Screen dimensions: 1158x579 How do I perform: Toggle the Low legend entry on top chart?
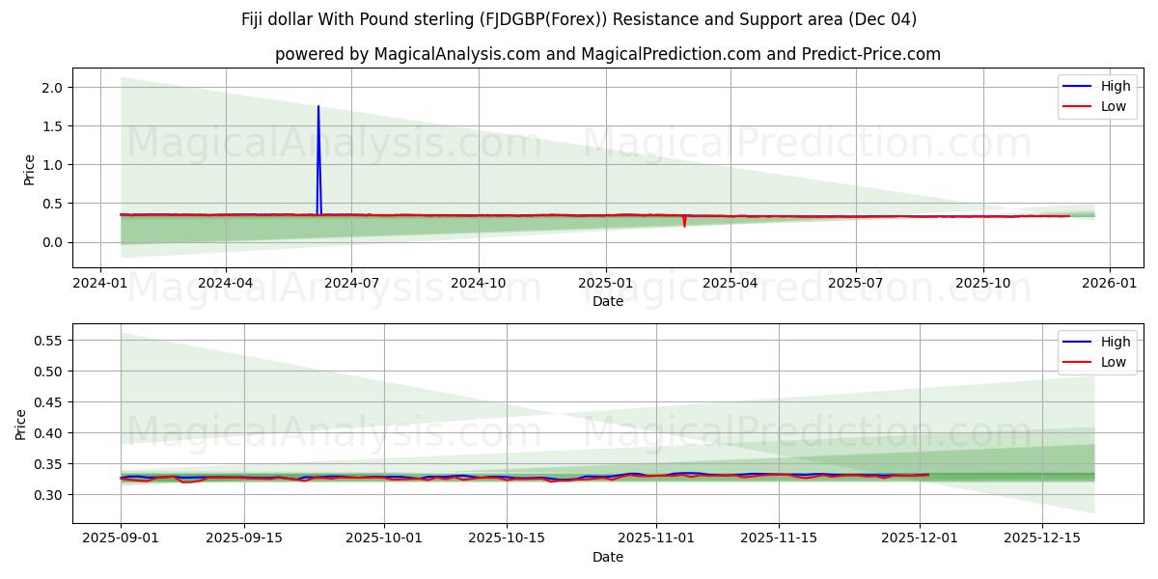(x=1100, y=104)
